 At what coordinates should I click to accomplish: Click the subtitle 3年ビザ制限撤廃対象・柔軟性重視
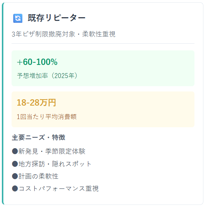pyautogui.click(x=63, y=34)
